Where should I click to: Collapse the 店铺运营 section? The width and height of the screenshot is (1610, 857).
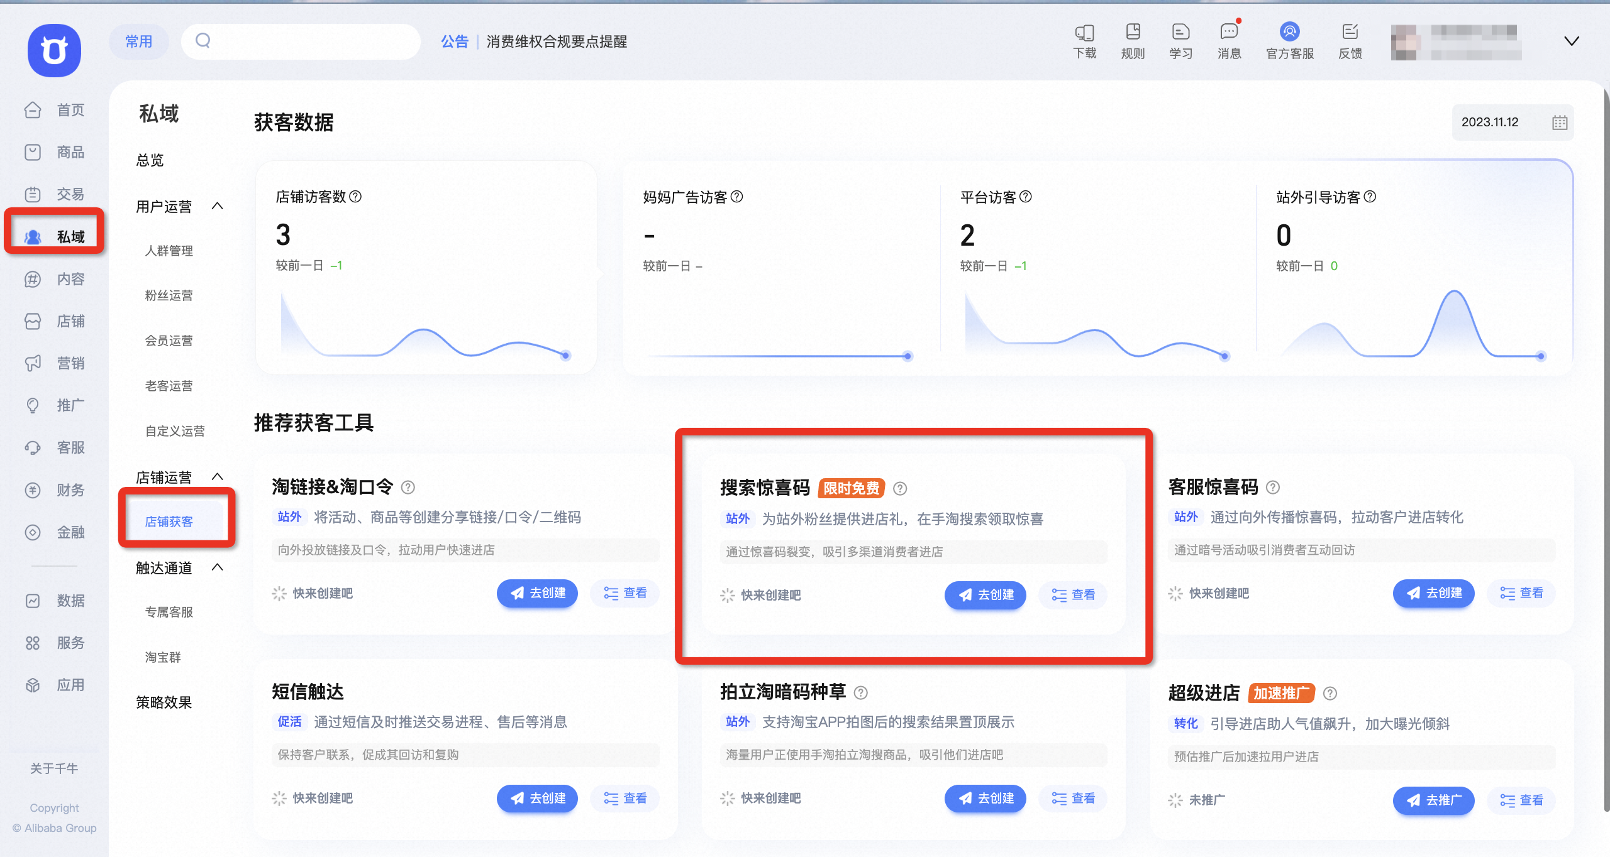[218, 477]
